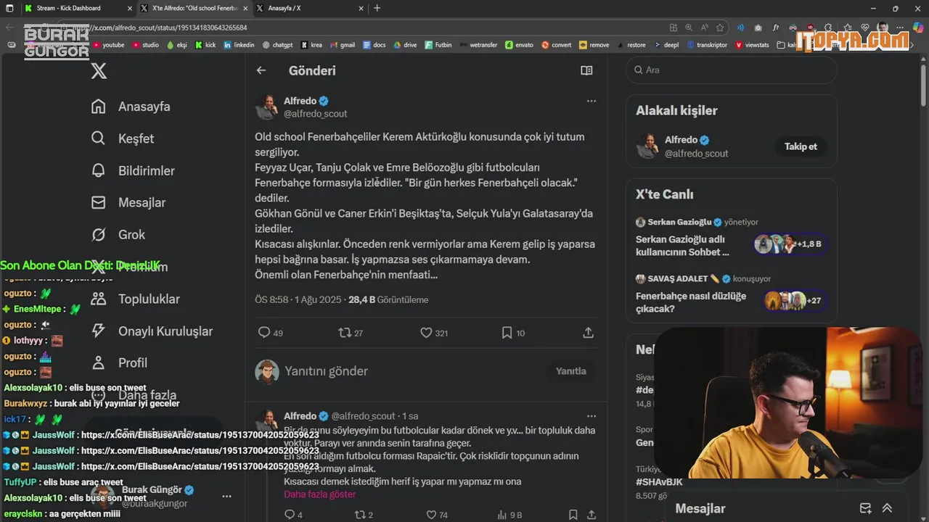Open studio bookmark
The image size is (929, 522).
[x=145, y=45]
